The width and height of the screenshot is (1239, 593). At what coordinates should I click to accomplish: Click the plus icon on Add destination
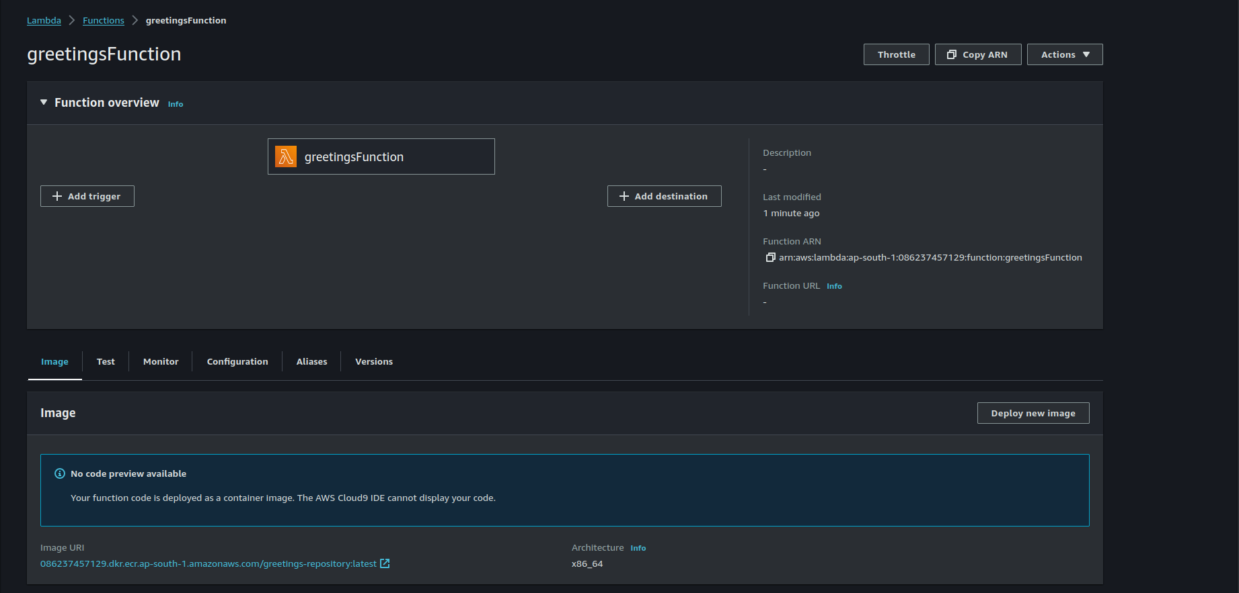tap(624, 196)
